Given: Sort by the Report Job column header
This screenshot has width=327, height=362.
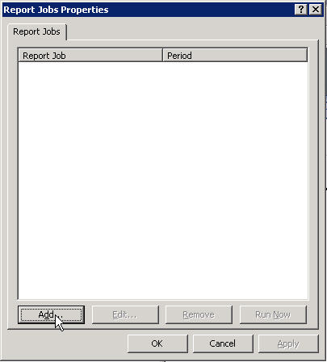Looking at the screenshot, I should (90, 56).
